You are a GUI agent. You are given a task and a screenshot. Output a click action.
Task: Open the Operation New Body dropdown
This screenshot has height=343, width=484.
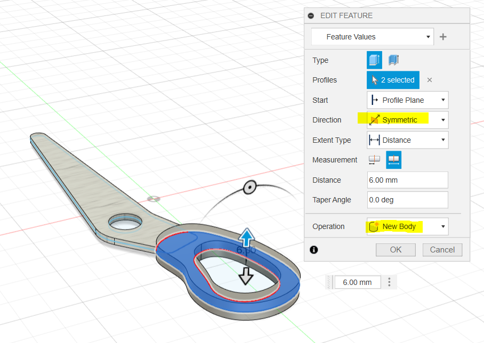[x=407, y=226]
